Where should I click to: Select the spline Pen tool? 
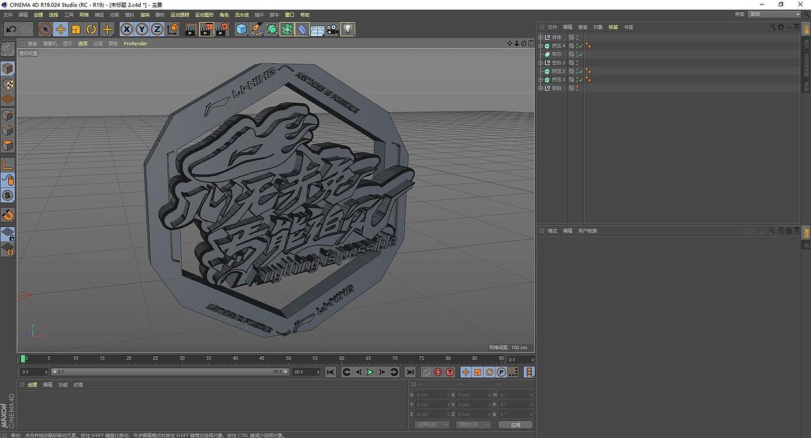257,29
